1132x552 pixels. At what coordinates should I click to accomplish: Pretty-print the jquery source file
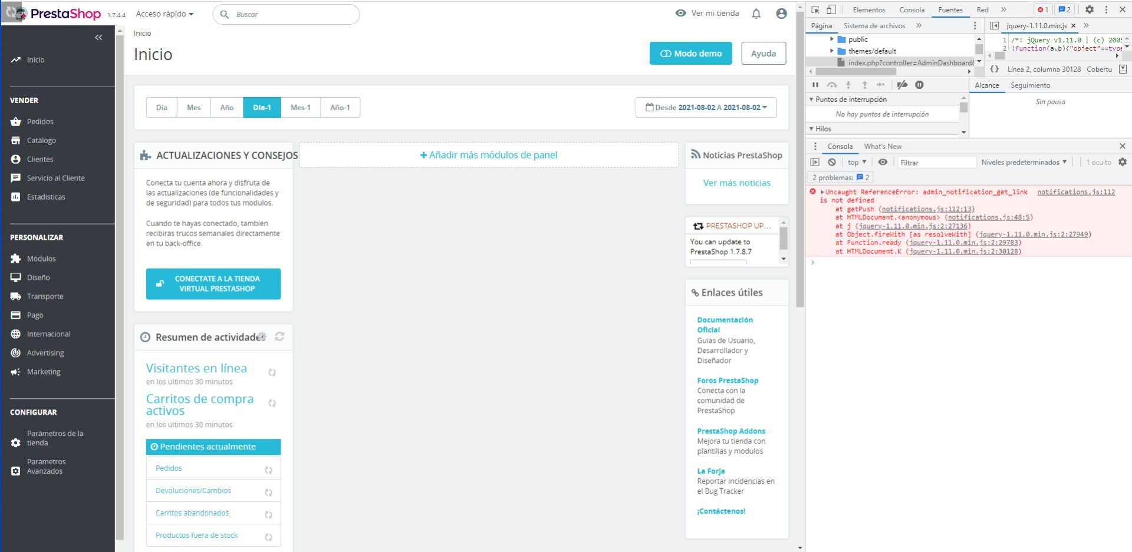tap(995, 69)
